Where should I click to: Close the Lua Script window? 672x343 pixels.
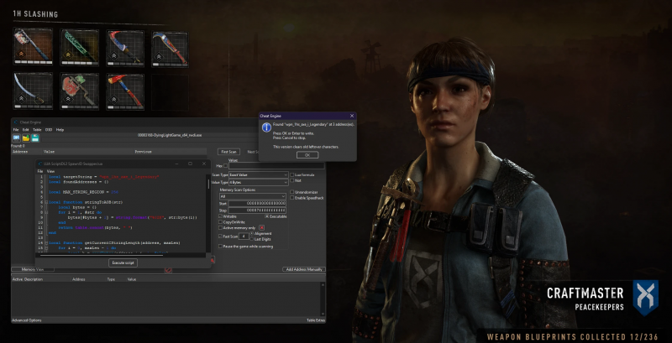pyautogui.click(x=204, y=164)
